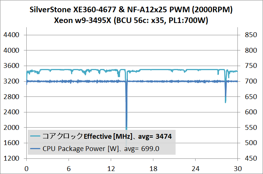Click right axis label 650
This screenshot has width=263, height=174.
point(251,96)
